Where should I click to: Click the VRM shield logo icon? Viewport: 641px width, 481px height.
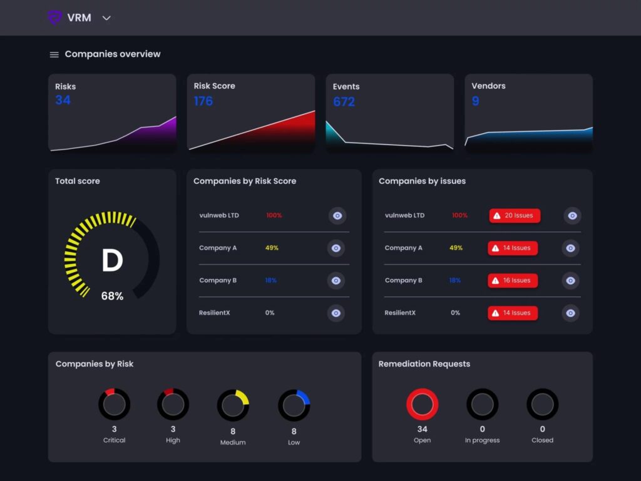55,18
